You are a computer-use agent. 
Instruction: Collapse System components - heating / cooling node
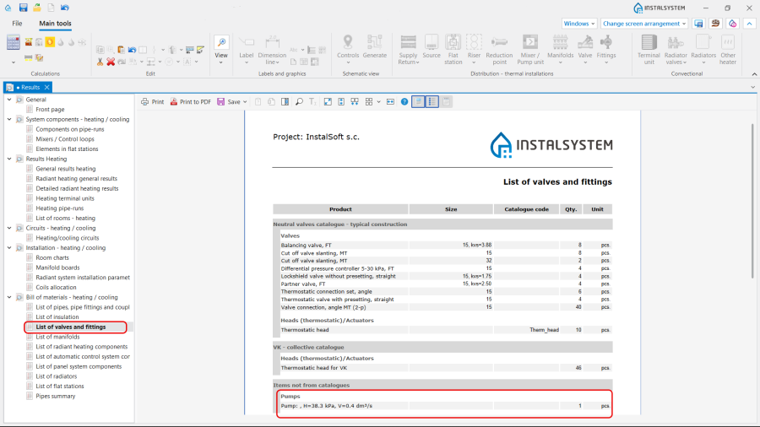pos(9,119)
